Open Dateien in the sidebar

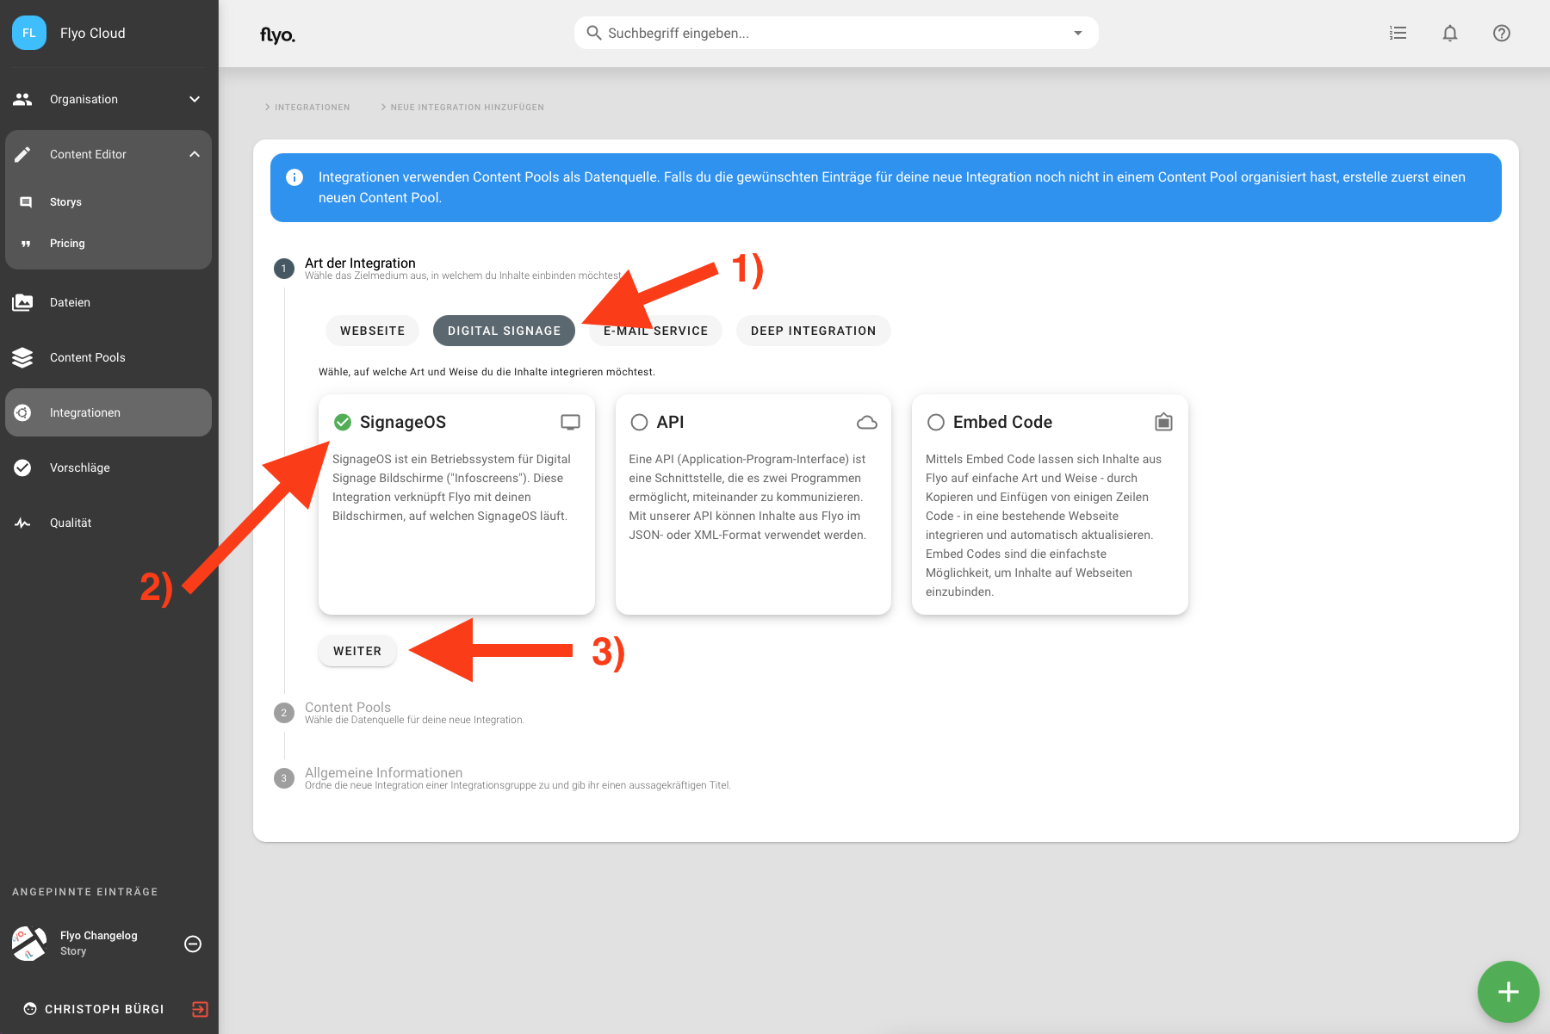tap(108, 302)
